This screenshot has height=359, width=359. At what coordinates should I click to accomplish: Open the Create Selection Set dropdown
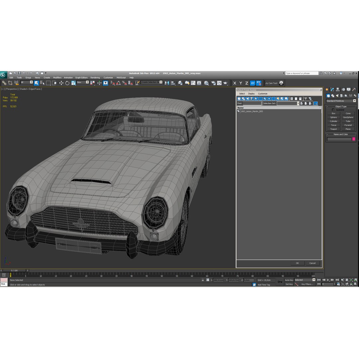152,82
